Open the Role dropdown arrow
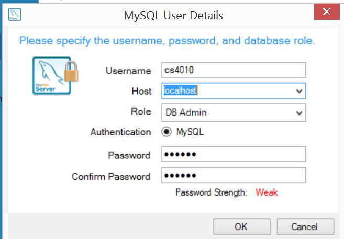Viewport: 344px width, 239px height. coord(299,113)
